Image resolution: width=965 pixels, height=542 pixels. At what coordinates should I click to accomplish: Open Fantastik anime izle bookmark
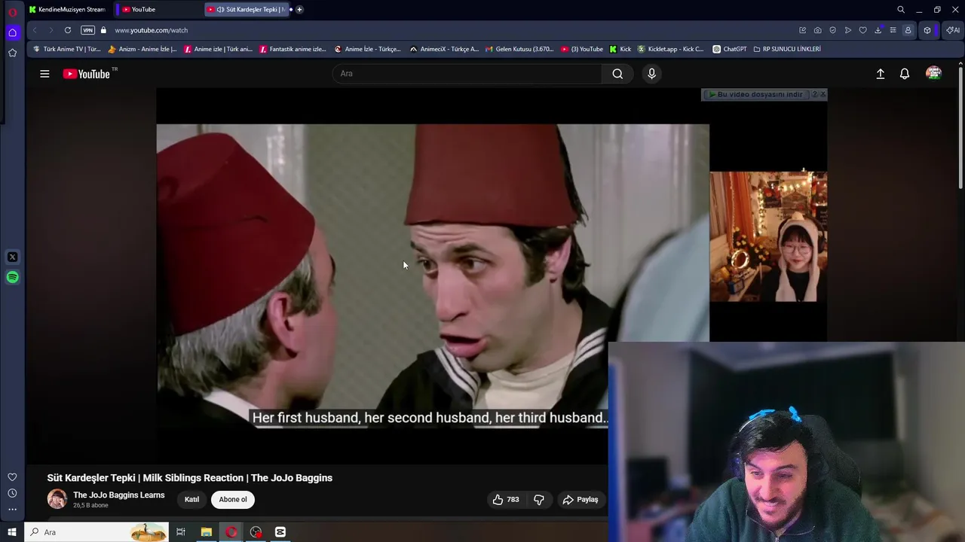point(293,49)
